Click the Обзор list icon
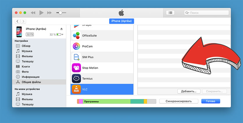 pos(18,46)
